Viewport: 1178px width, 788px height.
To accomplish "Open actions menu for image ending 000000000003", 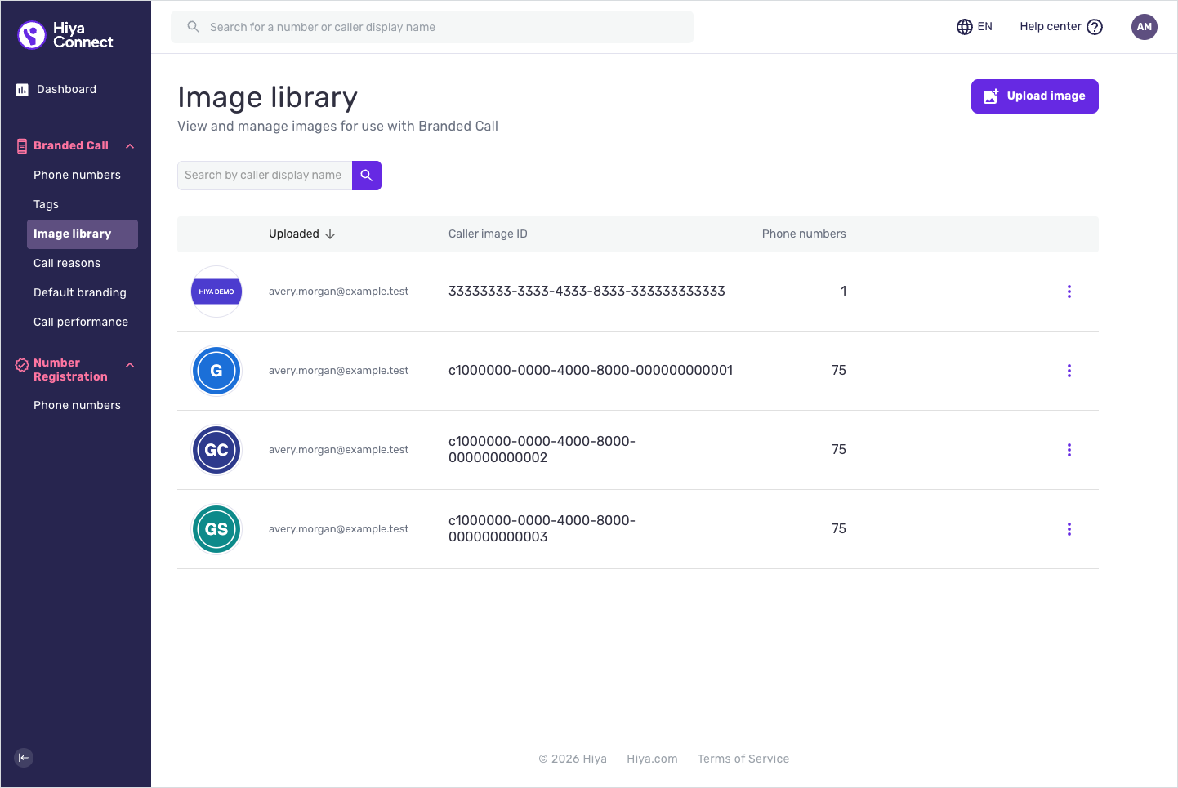I will [1069, 529].
